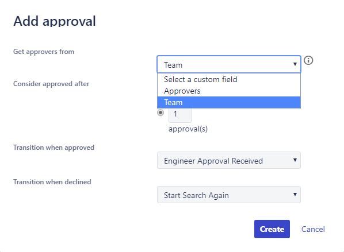Choose 'Select a custom field' option
Image resolution: width=344 pixels, height=252 pixels.
point(229,79)
